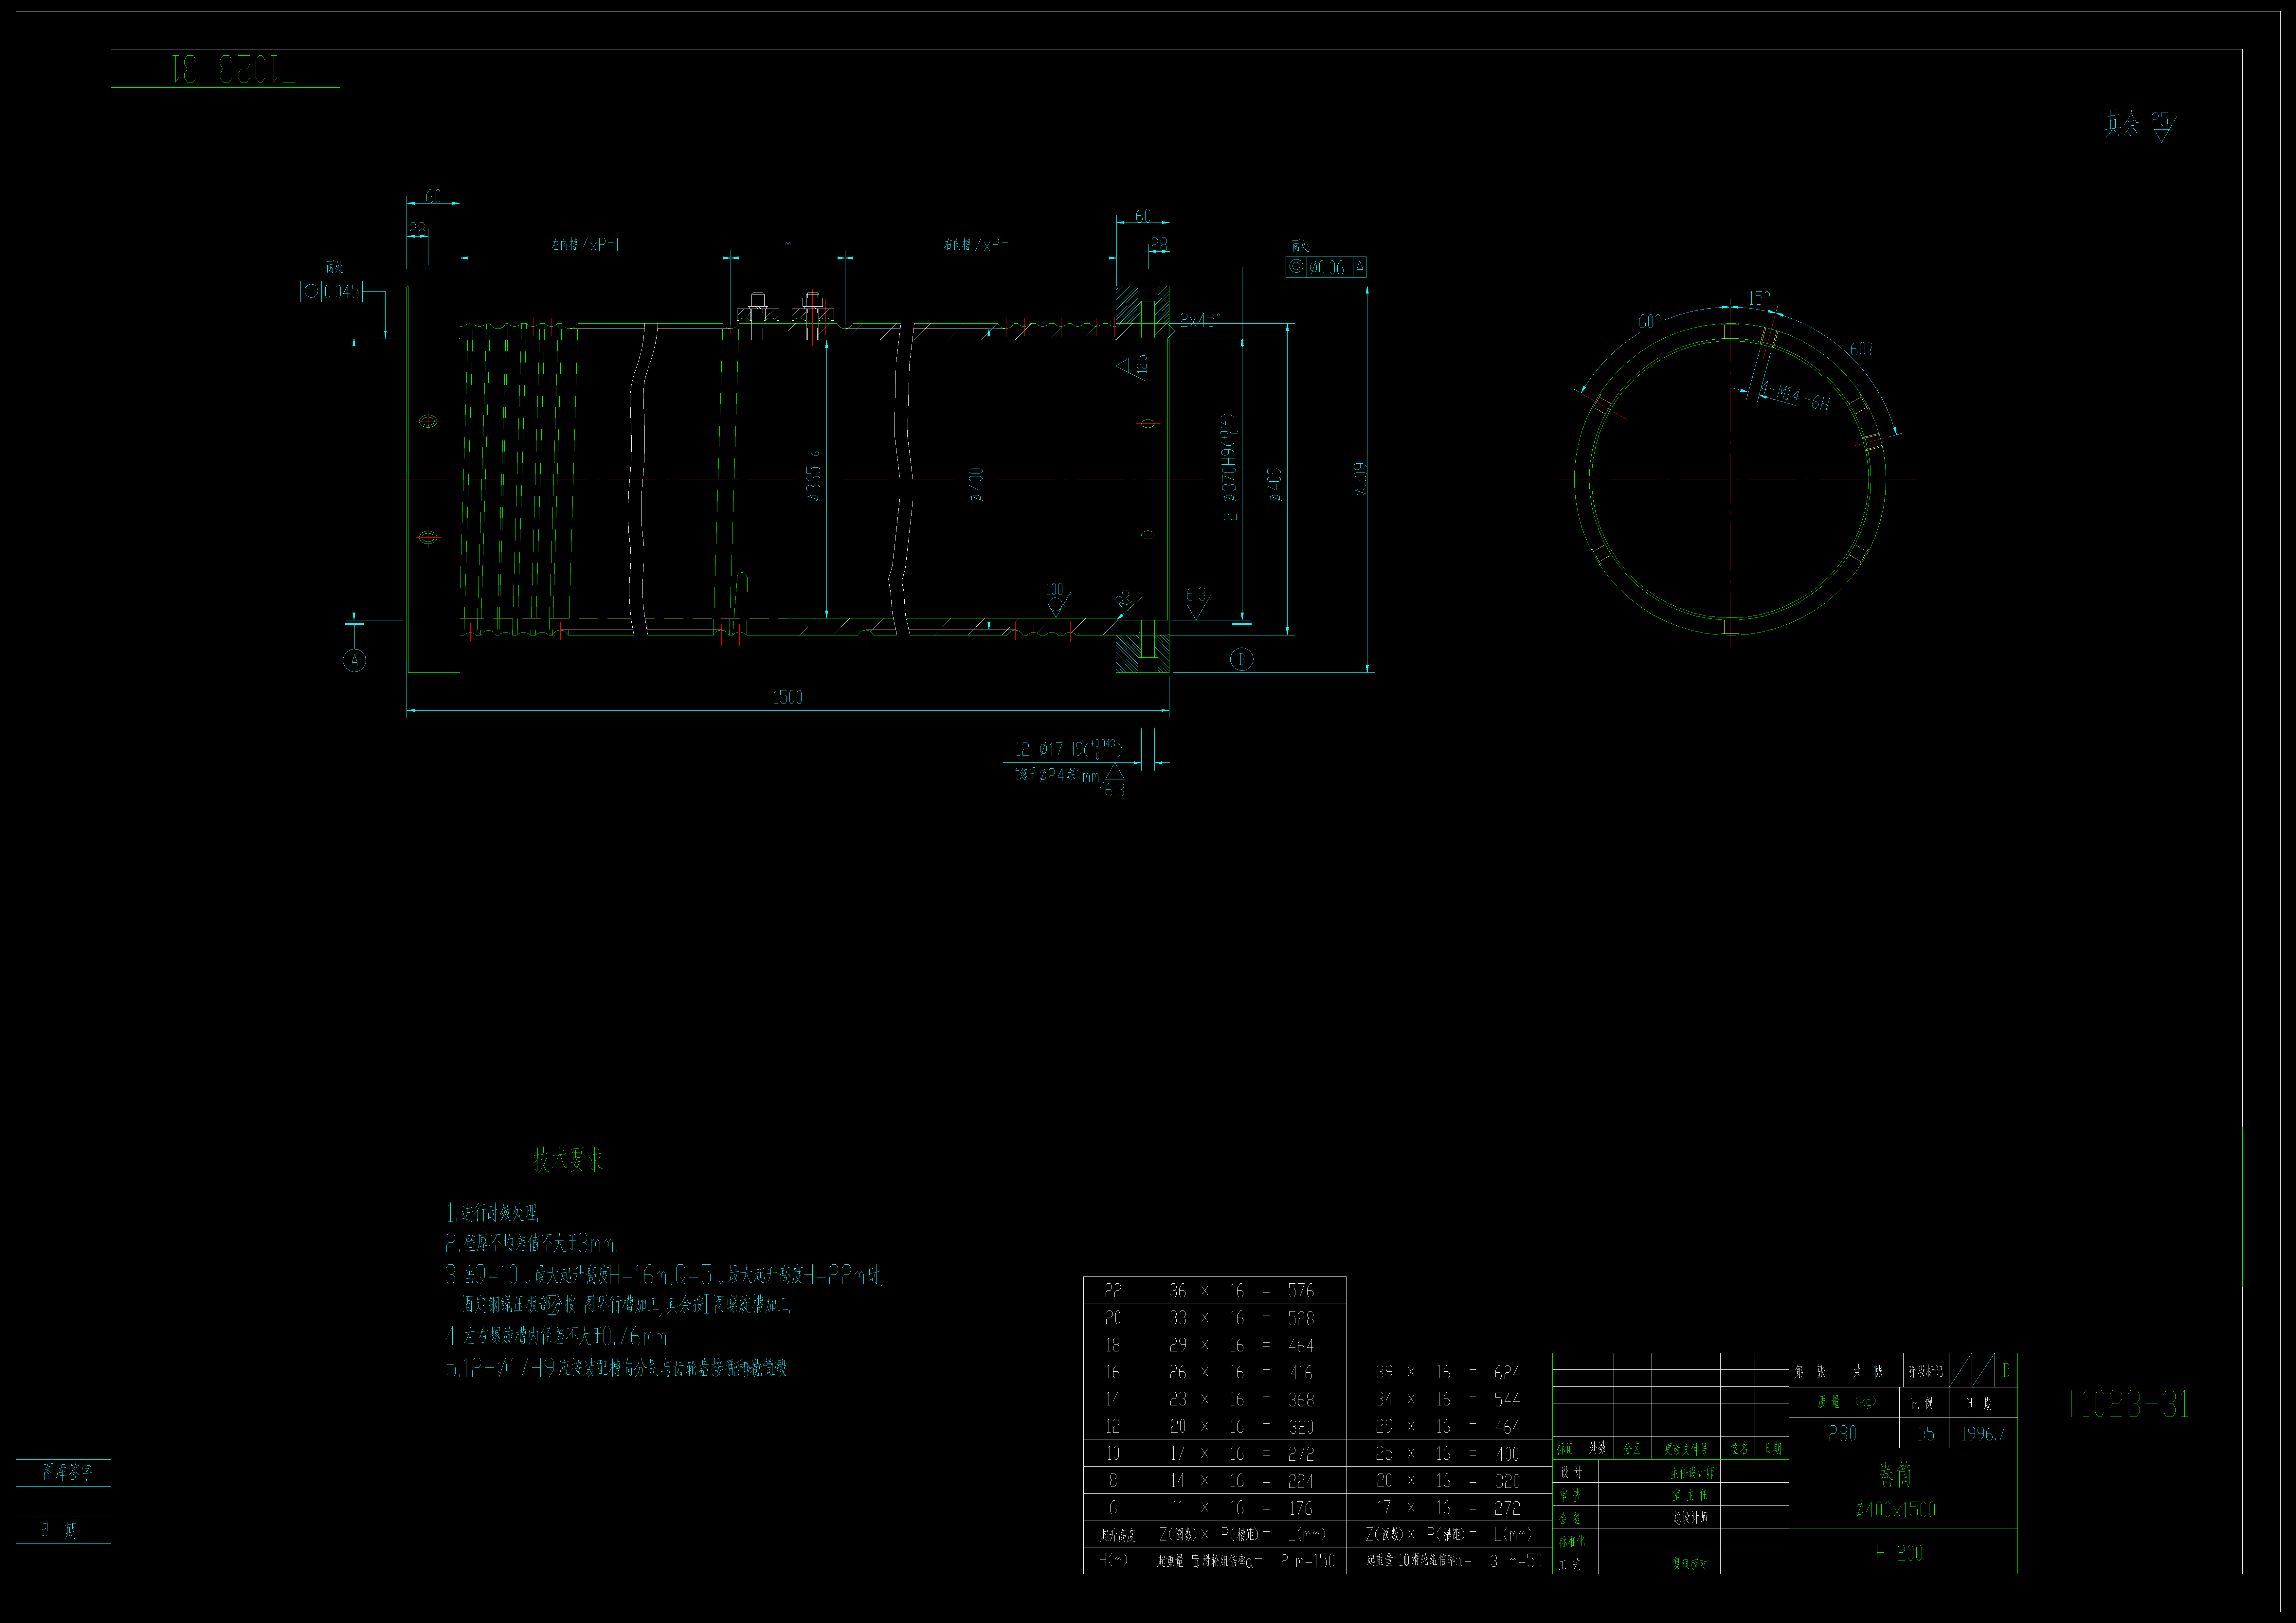Select the 'ø0.06' concentricity tolerance value
2296x1623 pixels.
coord(1327,268)
